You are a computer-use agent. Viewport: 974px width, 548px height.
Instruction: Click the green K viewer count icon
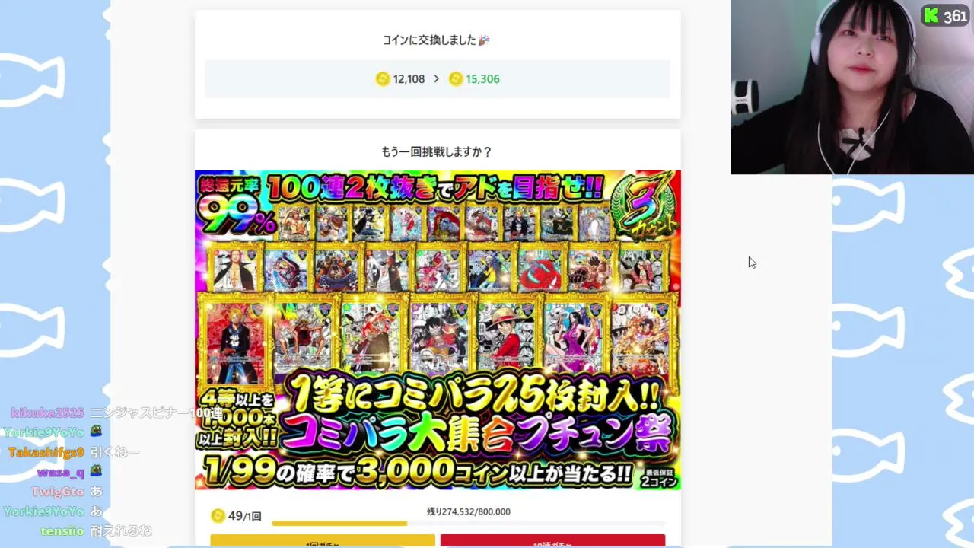pyautogui.click(x=931, y=16)
